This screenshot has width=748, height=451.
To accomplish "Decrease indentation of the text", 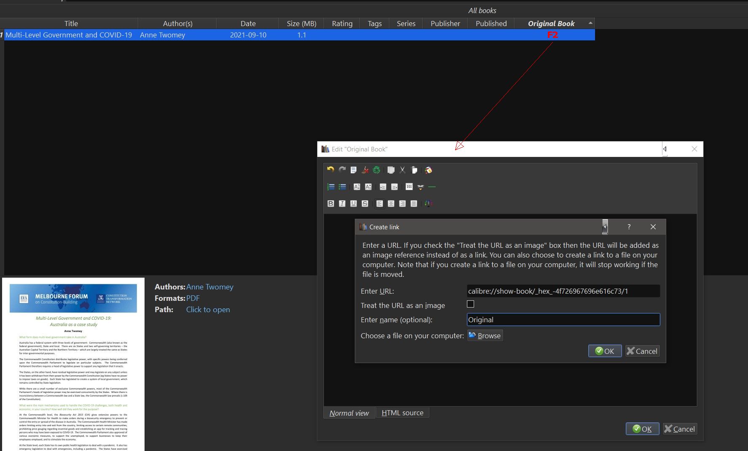I will tap(394, 187).
